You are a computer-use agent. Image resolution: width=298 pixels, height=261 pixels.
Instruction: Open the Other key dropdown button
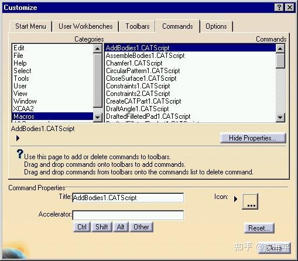(x=141, y=227)
